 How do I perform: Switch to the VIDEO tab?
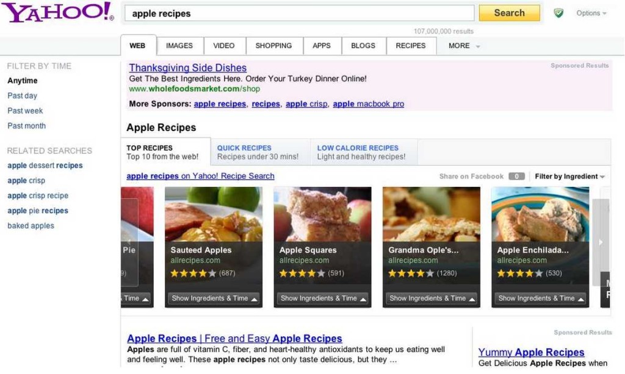point(224,46)
